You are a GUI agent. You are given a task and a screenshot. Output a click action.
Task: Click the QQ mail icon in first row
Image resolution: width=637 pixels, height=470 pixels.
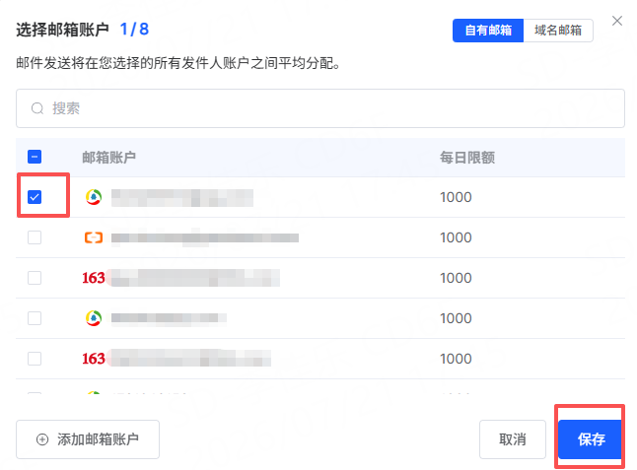[94, 197]
